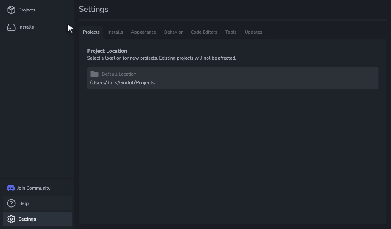Image resolution: width=391 pixels, height=229 pixels.
Task: Click the Project Location heading
Action: (x=107, y=51)
